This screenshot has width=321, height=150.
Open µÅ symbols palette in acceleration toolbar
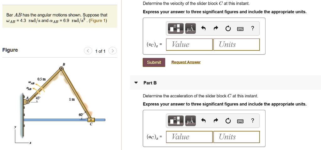coord(190,121)
